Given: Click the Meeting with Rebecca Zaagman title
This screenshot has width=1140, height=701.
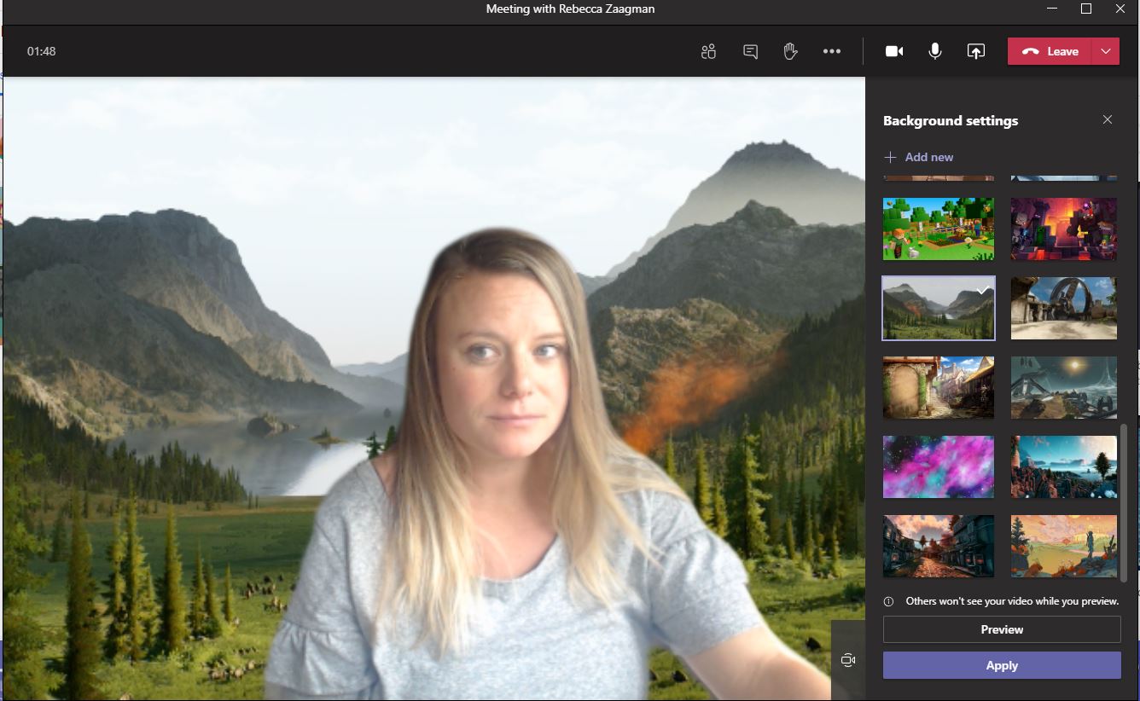Looking at the screenshot, I should (570, 9).
